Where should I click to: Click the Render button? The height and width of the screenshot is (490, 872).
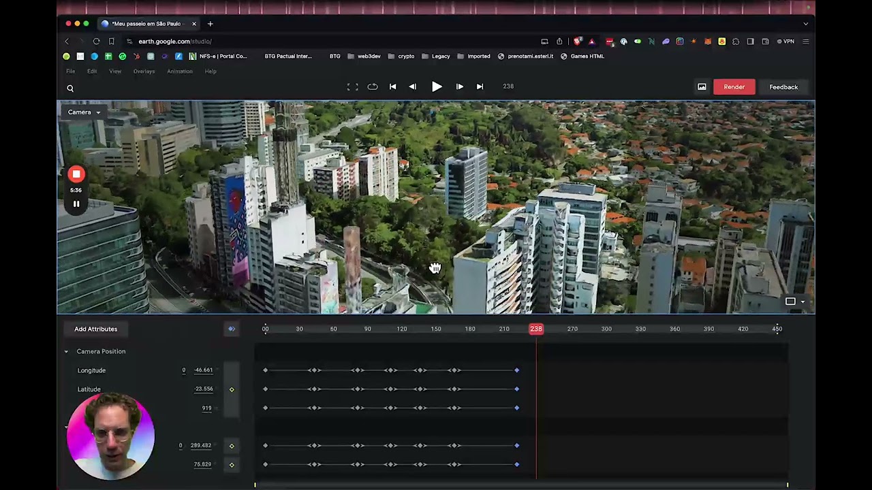pyautogui.click(x=734, y=87)
